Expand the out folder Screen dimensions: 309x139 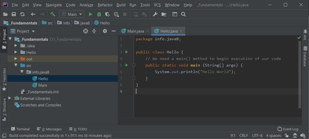(x=16, y=59)
